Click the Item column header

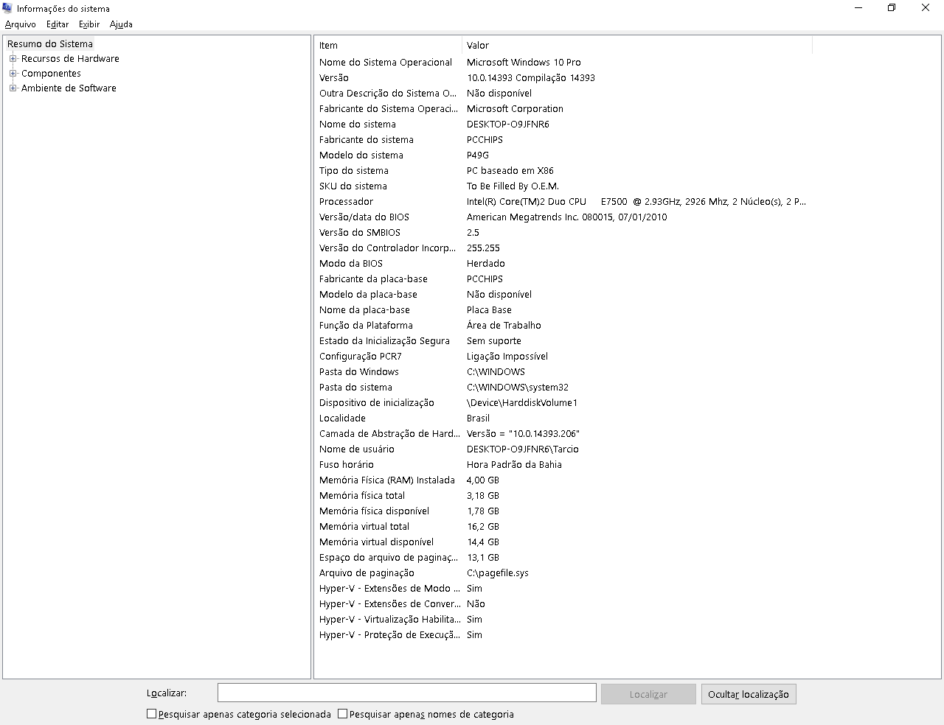[388, 46]
